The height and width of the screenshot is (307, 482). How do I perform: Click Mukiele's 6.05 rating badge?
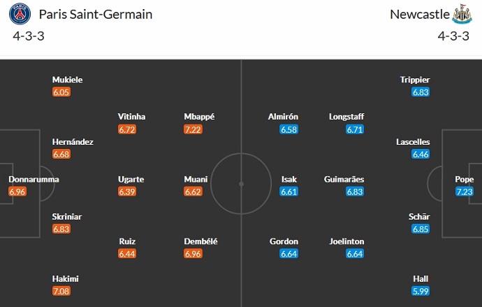(x=61, y=92)
